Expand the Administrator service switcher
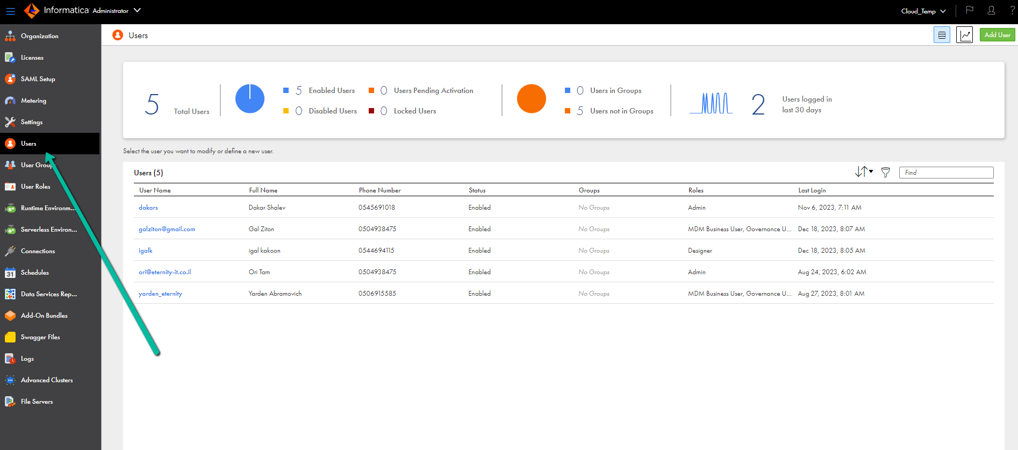This screenshot has height=450, width=1018. 137,10
